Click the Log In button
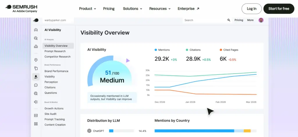This screenshot has width=298, height=137. click(251, 9)
